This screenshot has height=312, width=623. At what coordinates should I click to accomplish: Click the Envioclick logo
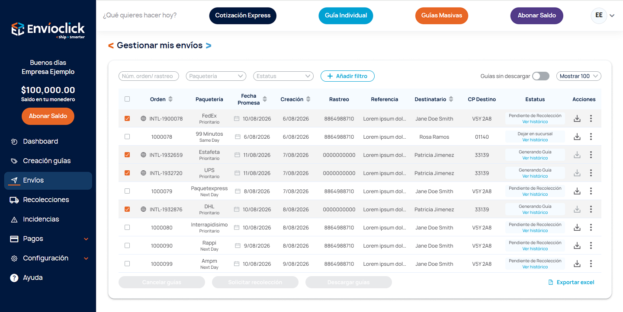click(x=48, y=29)
